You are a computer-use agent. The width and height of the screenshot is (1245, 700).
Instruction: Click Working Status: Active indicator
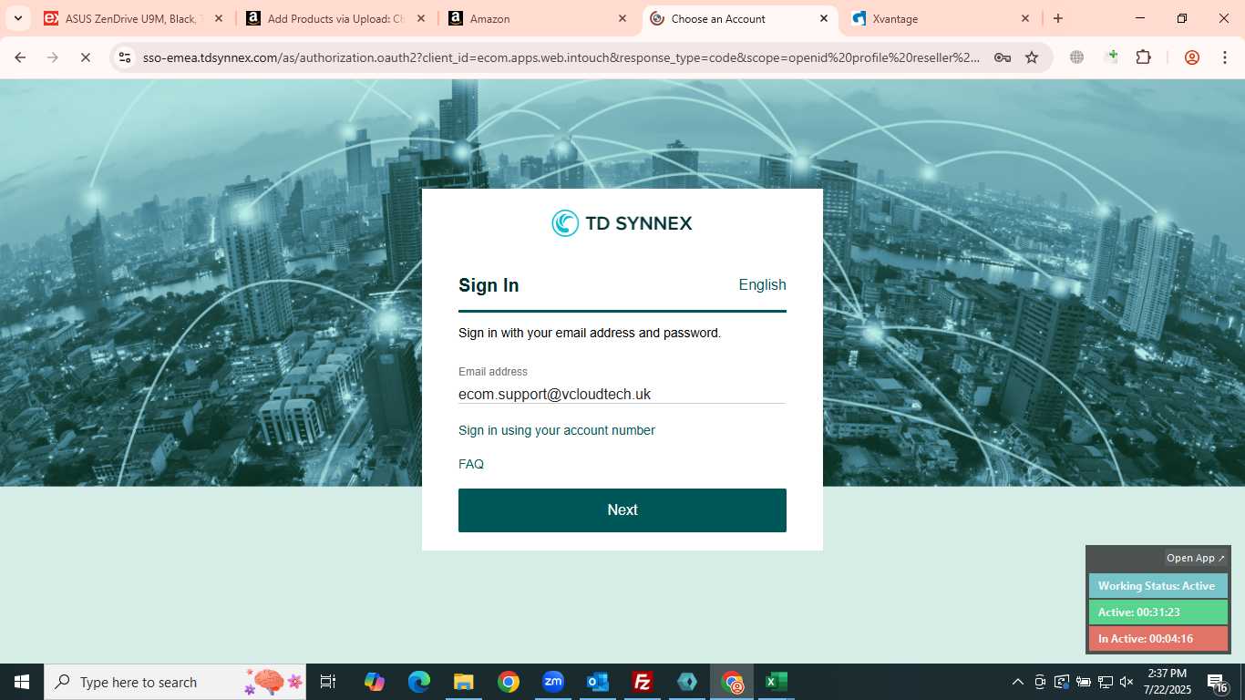(x=1158, y=586)
